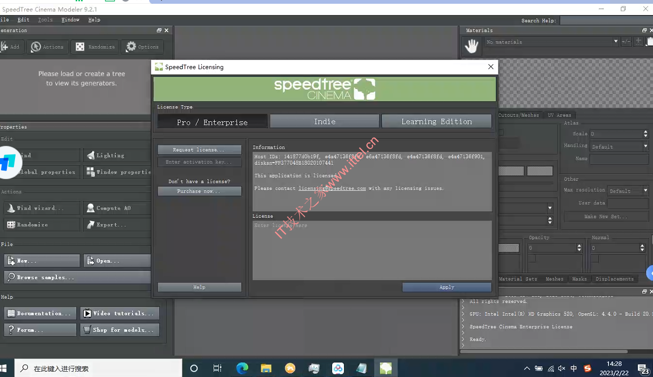Click the Scale stepper arrows
The height and width of the screenshot is (377, 653).
click(645, 134)
